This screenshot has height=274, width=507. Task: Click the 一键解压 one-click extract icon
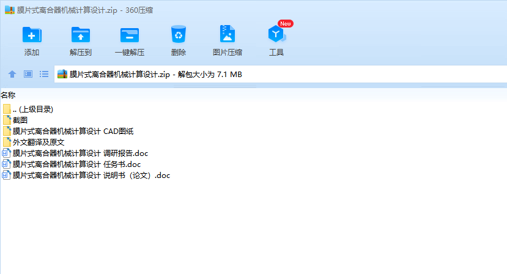point(130,35)
